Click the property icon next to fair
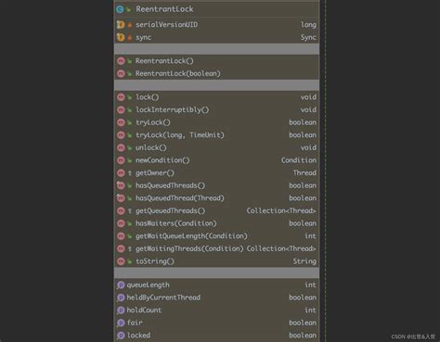Viewport: 440px width, 342px height. pyautogui.click(x=121, y=323)
